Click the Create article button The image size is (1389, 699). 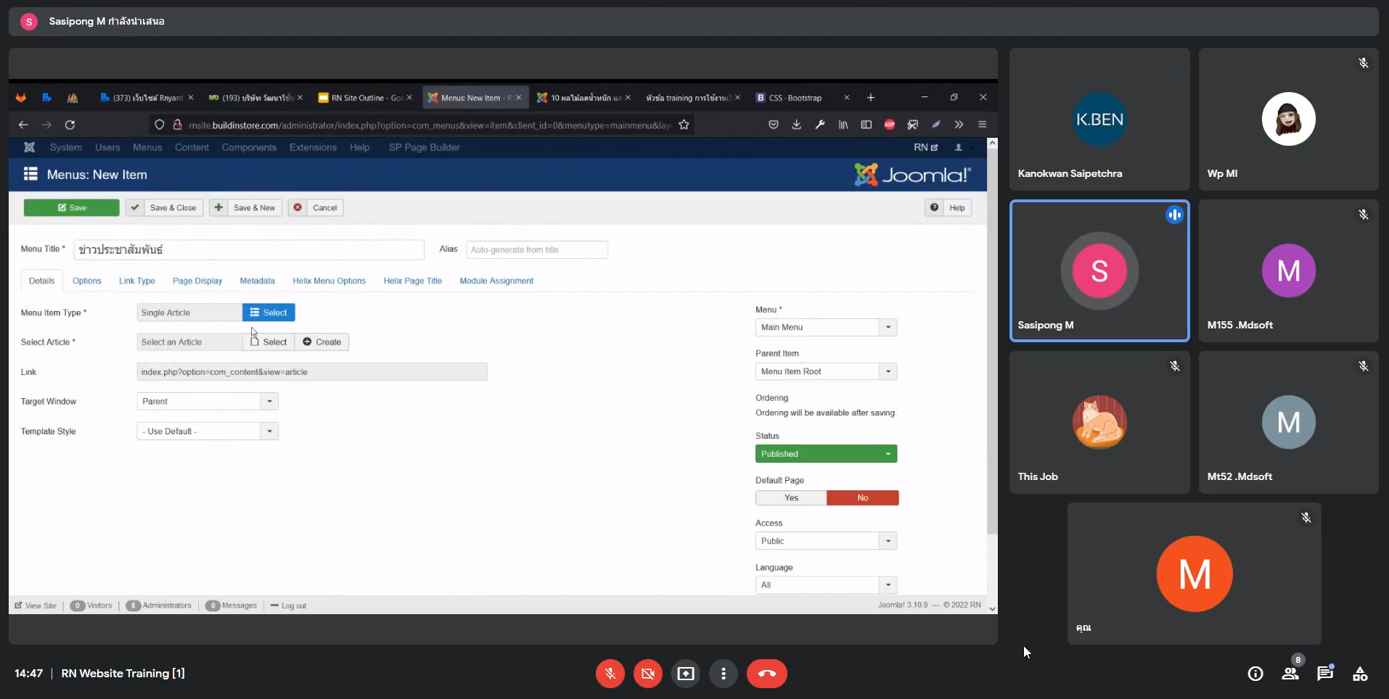point(322,342)
